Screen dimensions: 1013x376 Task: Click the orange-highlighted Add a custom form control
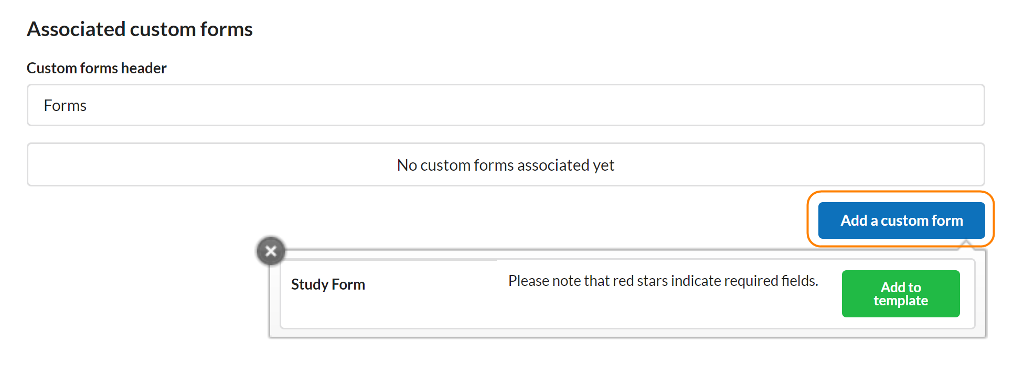(901, 220)
